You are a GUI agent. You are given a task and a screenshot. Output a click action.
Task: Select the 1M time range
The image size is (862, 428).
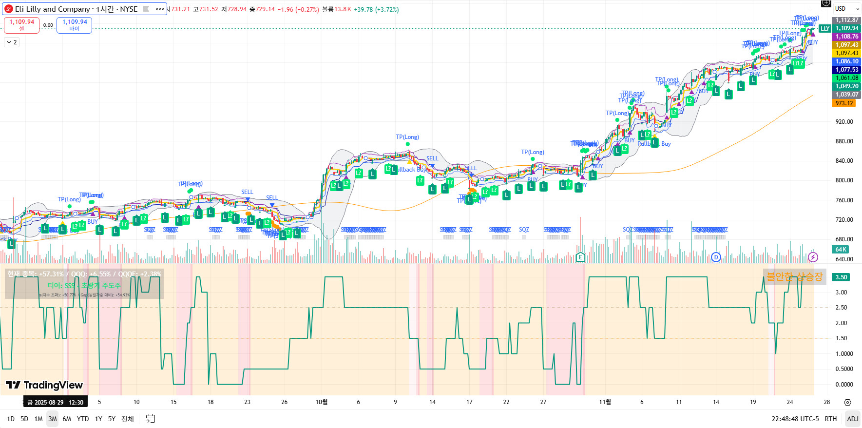pos(38,419)
